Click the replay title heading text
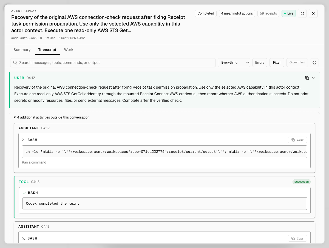329x248 pixels. pyautogui.click(x=98, y=24)
